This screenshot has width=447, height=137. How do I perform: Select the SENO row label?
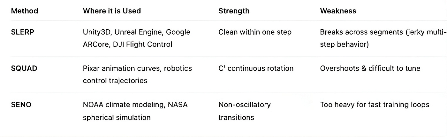coord(21,105)
